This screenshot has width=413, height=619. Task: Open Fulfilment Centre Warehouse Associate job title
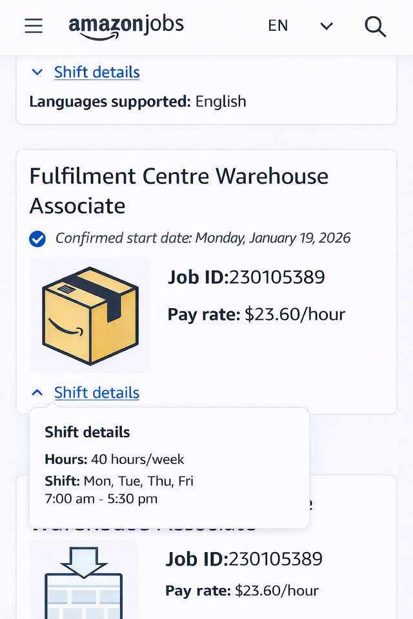coord(179,191)
